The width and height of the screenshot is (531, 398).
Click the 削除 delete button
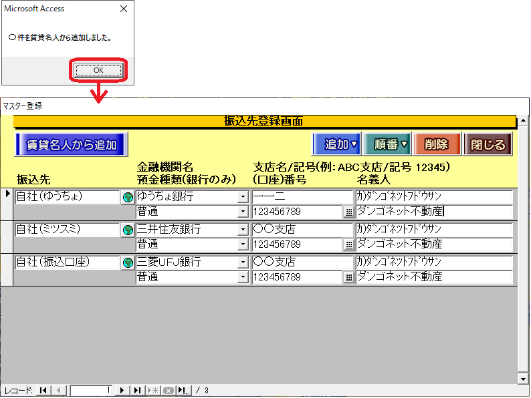point(436,144)
